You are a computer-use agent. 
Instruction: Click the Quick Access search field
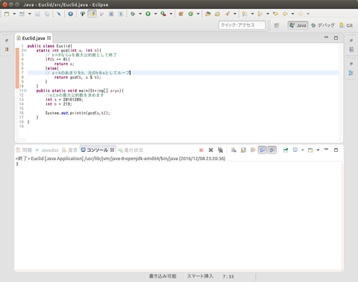click(x=242, y=25)
